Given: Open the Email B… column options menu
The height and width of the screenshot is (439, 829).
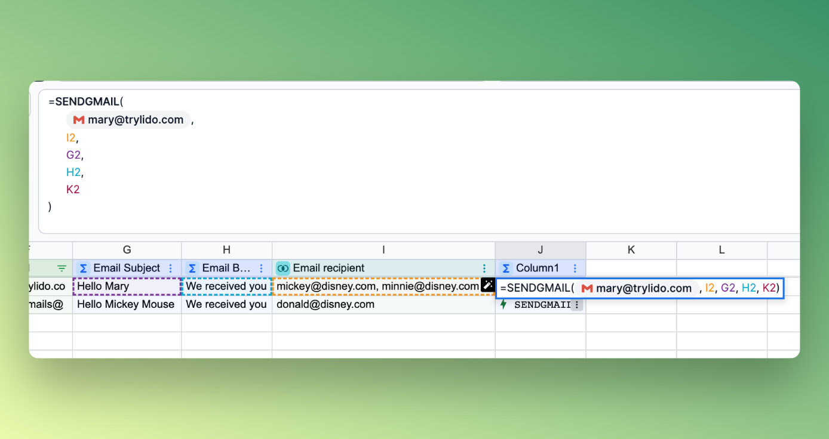Looking at the screenshot, I should click(261, 268).
